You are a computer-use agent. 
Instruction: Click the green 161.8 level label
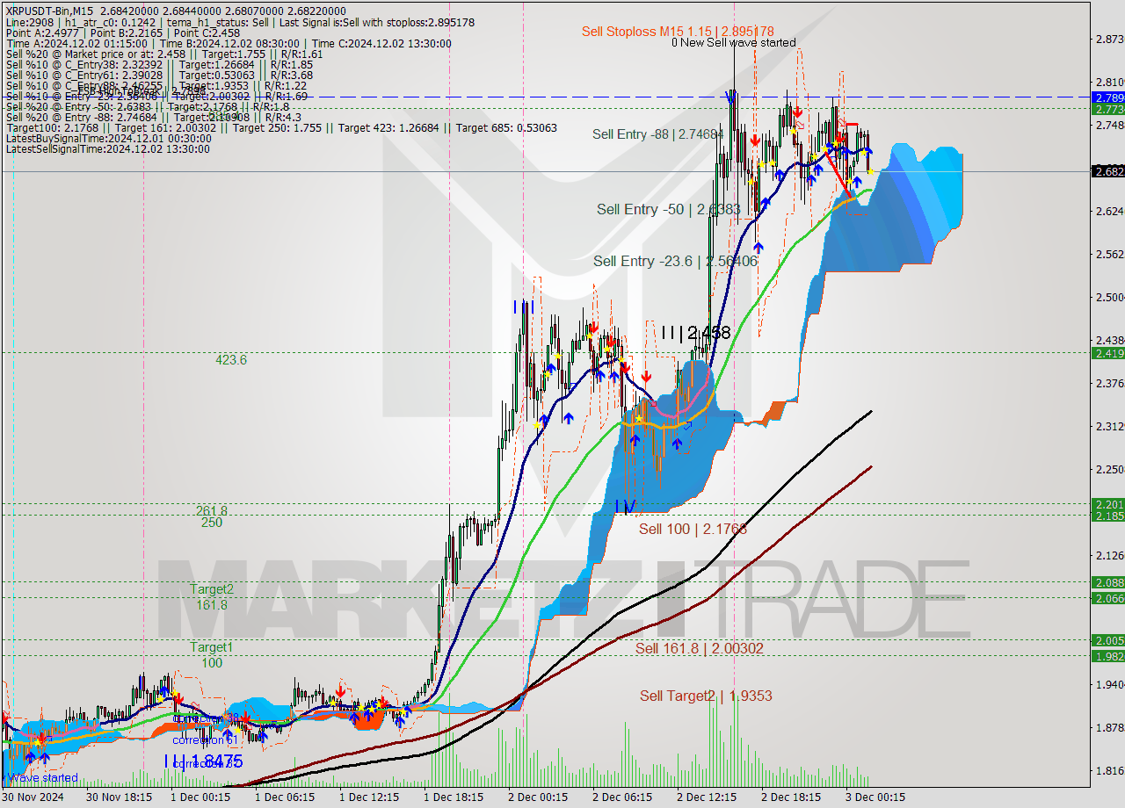coord(211,604)
